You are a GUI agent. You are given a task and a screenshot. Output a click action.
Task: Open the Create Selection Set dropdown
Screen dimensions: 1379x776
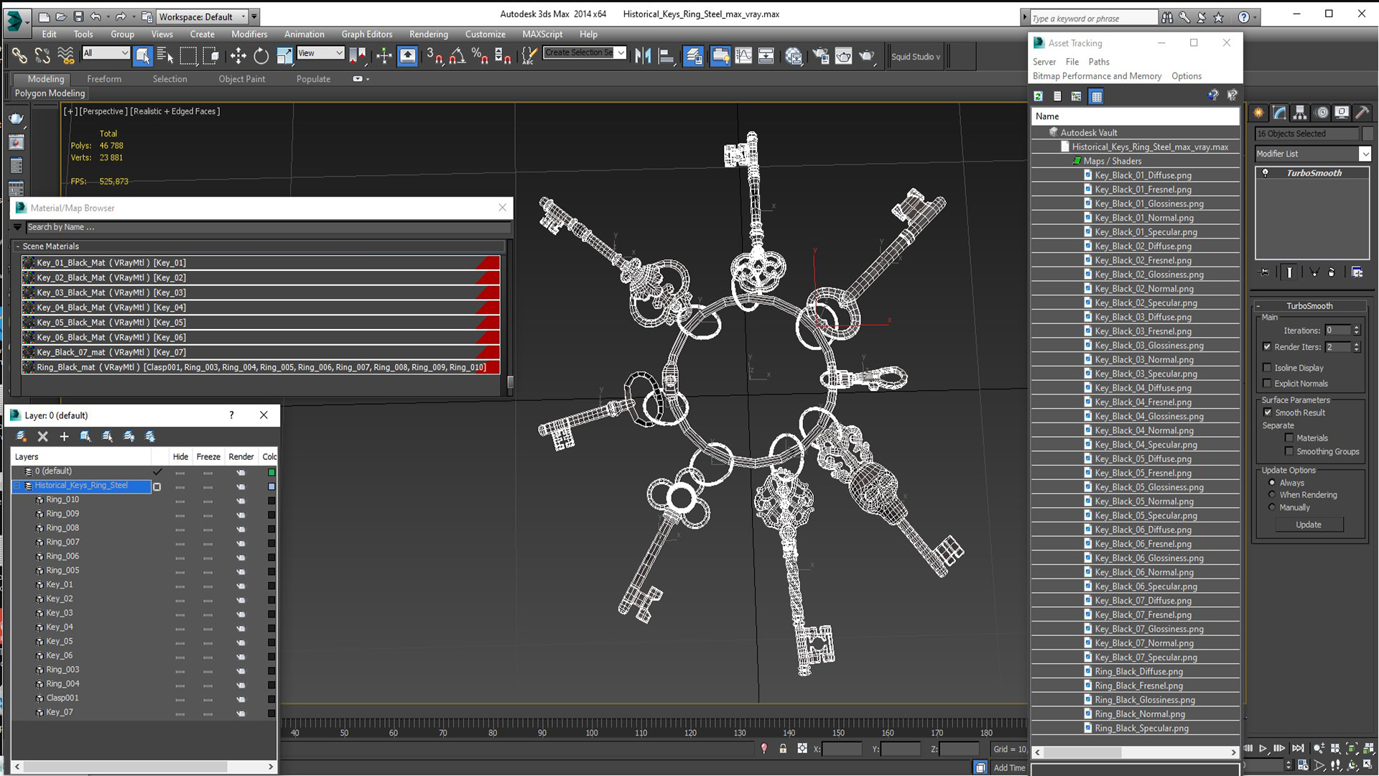[x=585, y=52]
